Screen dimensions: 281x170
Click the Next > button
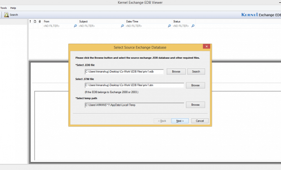point(180,121)
